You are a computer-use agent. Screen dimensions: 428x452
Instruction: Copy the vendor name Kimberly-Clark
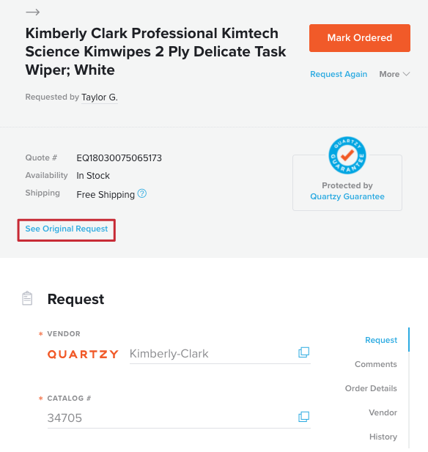click(x=303, y=352)
